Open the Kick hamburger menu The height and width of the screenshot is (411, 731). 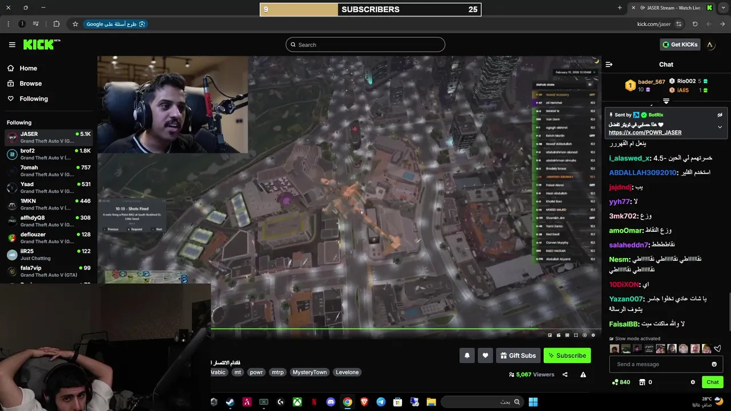(12, 45)
